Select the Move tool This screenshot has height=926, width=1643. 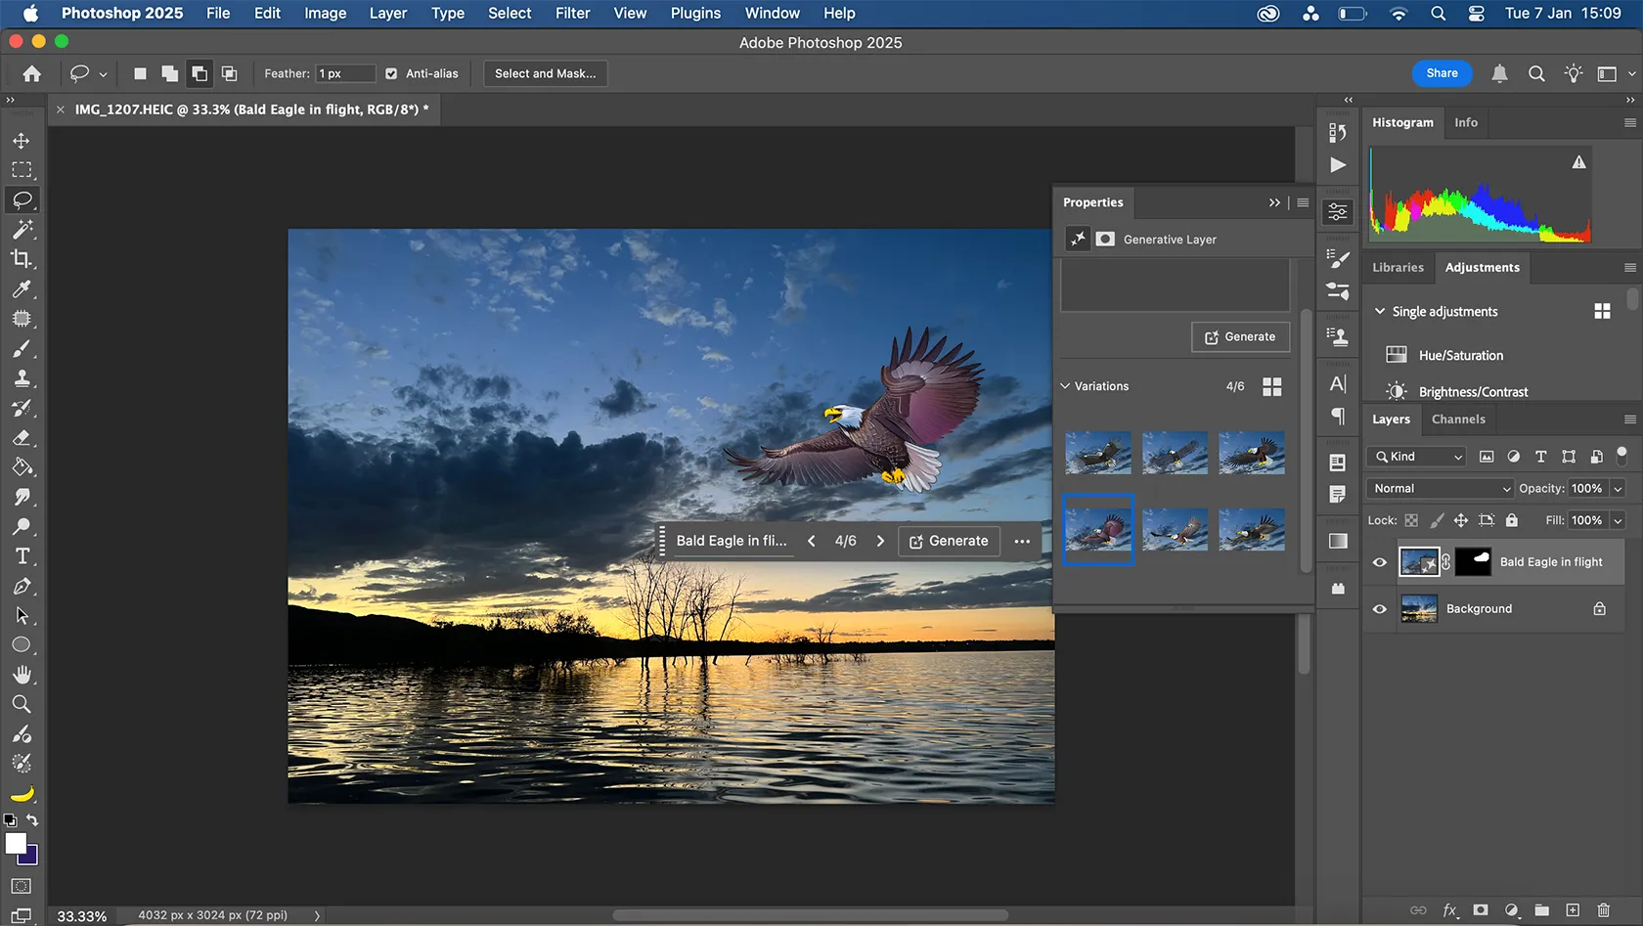tap(22, 140)
